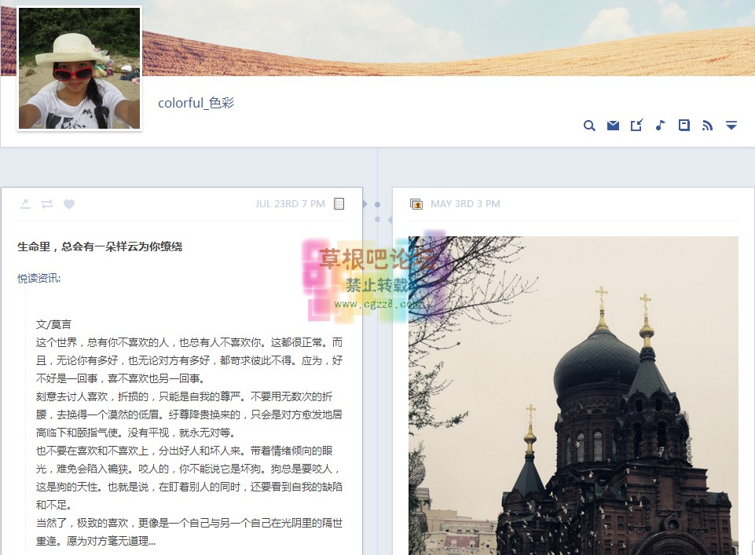Click the photo-post type icon
The width and height of the screenshot is (755, 555).
416,204
